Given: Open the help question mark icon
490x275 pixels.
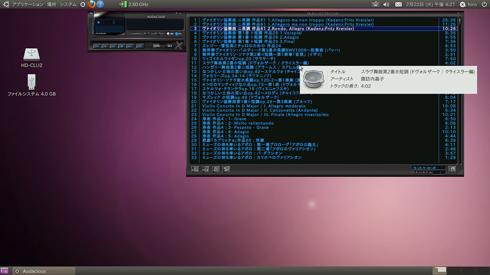Looking at the screenshot, I should tap(100, 4).
